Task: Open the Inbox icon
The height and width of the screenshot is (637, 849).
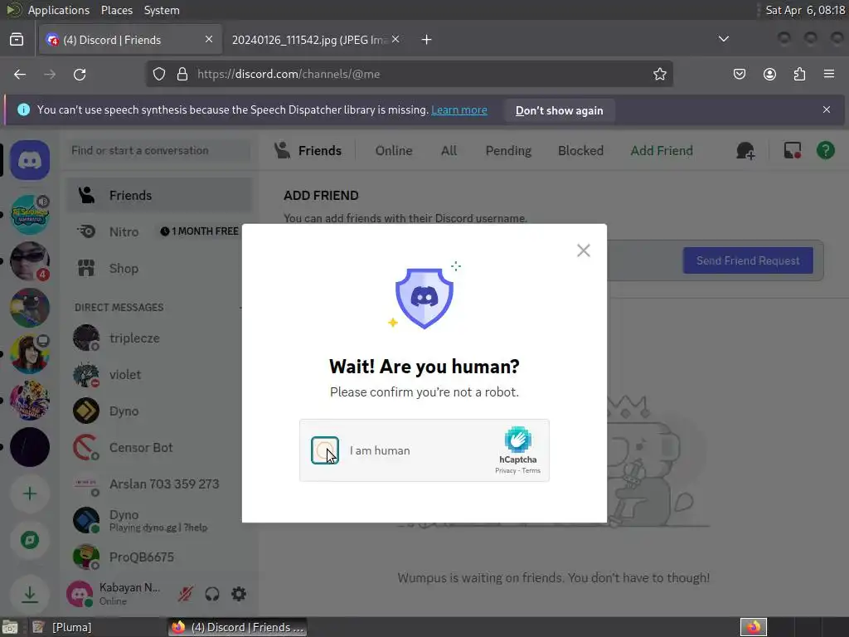Action: [793, 151]
